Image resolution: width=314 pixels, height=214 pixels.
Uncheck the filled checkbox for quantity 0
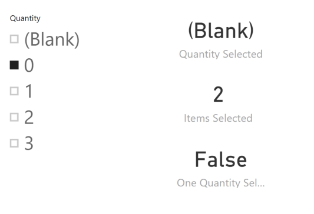pyautogui.click(x=14, y=65)
